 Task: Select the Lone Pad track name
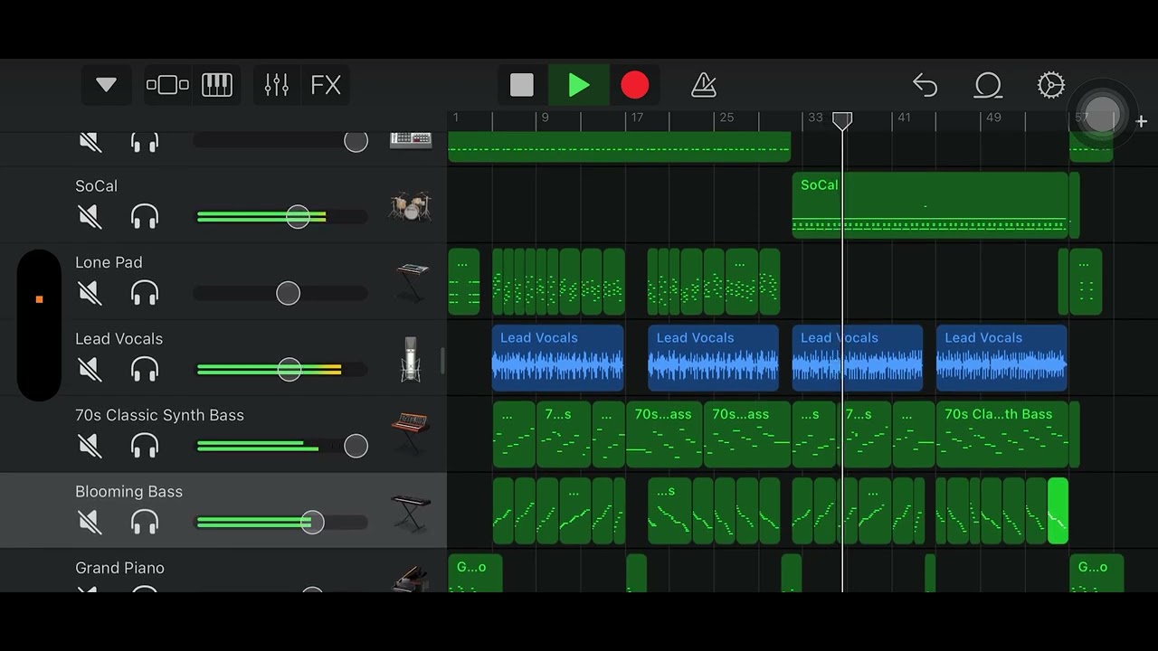coord(109,262)
